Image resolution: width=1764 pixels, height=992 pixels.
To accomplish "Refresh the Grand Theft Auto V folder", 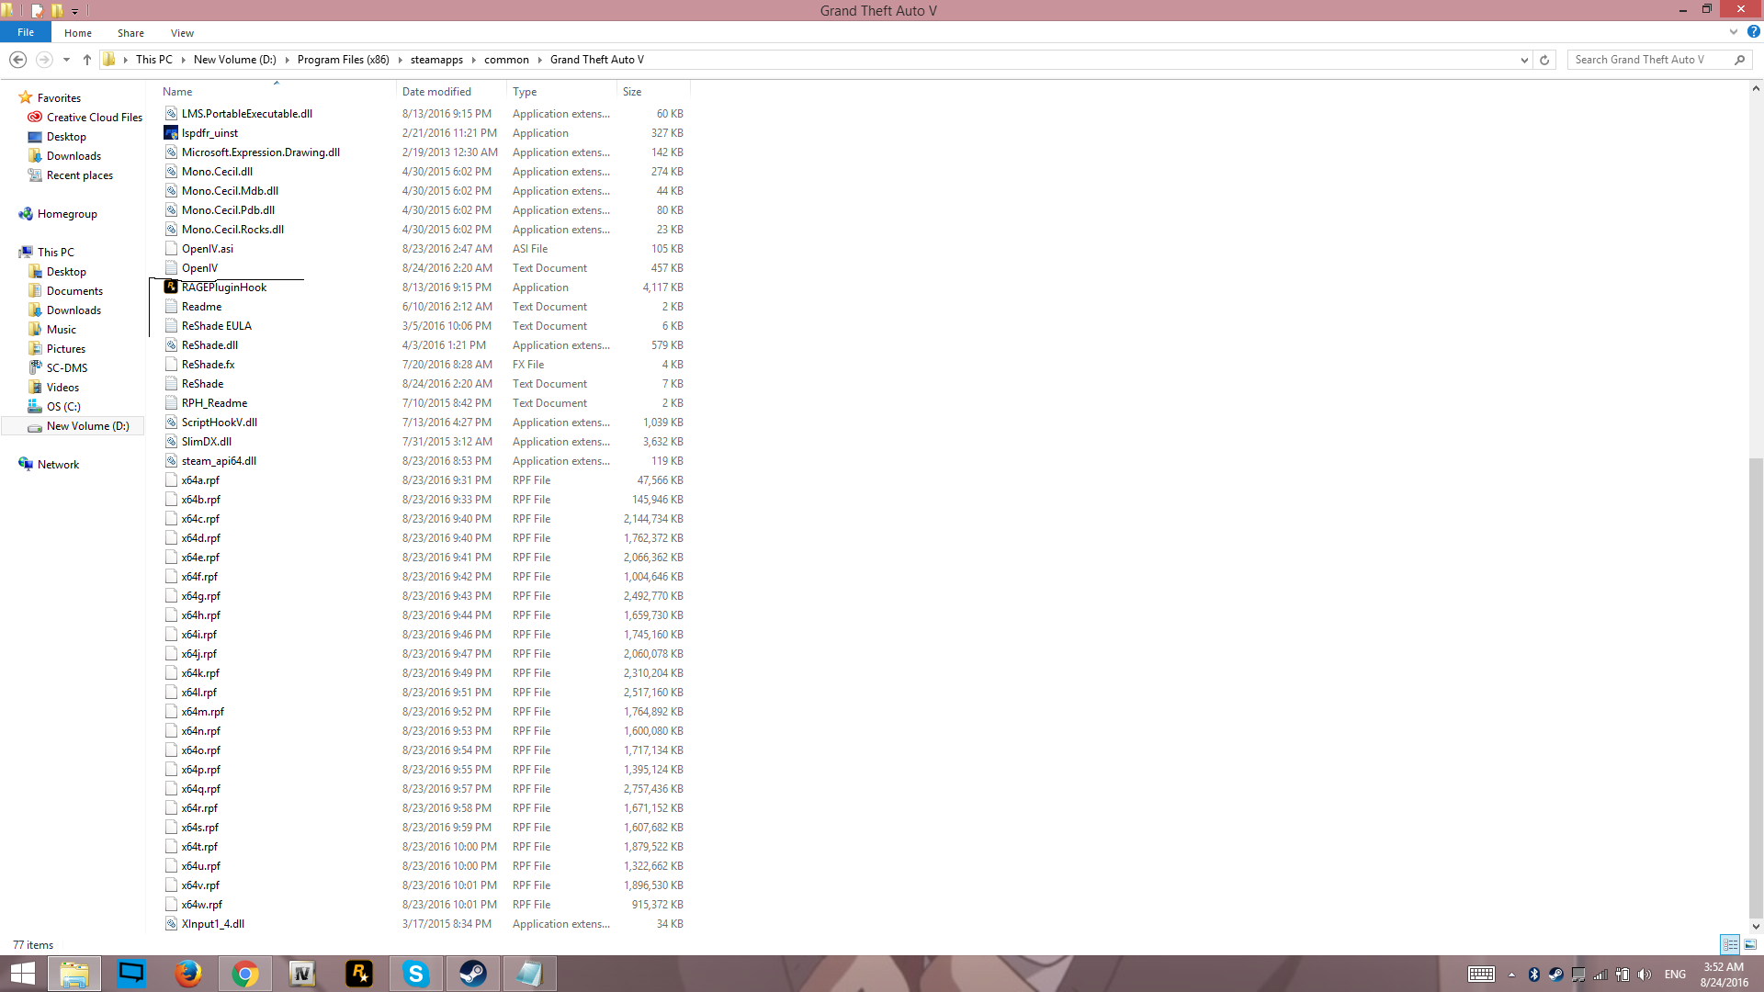I will coord(1544,60).
